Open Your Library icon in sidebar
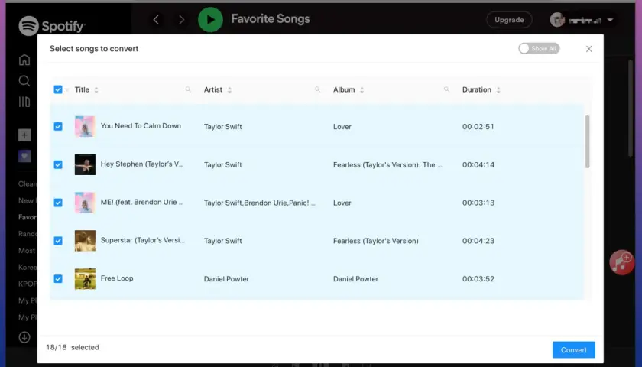Screen dimensions: 642x367 point(24,102)
